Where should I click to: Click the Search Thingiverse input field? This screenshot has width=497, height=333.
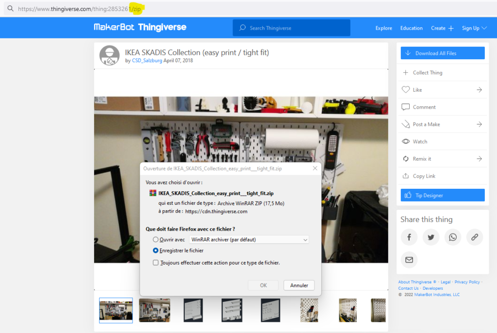(291, 28)
